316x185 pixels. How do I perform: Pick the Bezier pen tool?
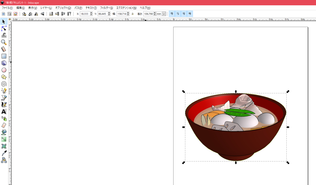[4, 98]
